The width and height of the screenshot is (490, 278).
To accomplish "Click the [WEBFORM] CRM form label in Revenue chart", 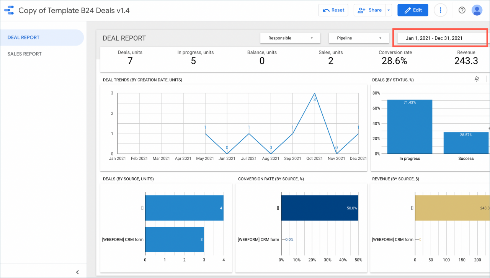I will pyautogui.click(x=393, y=240).
